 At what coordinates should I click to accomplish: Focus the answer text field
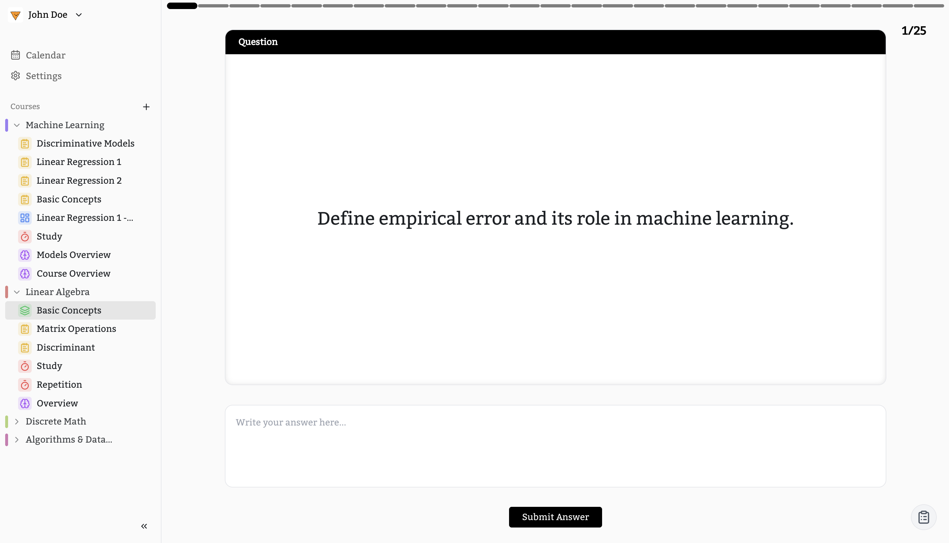click(x=555, y=446)
